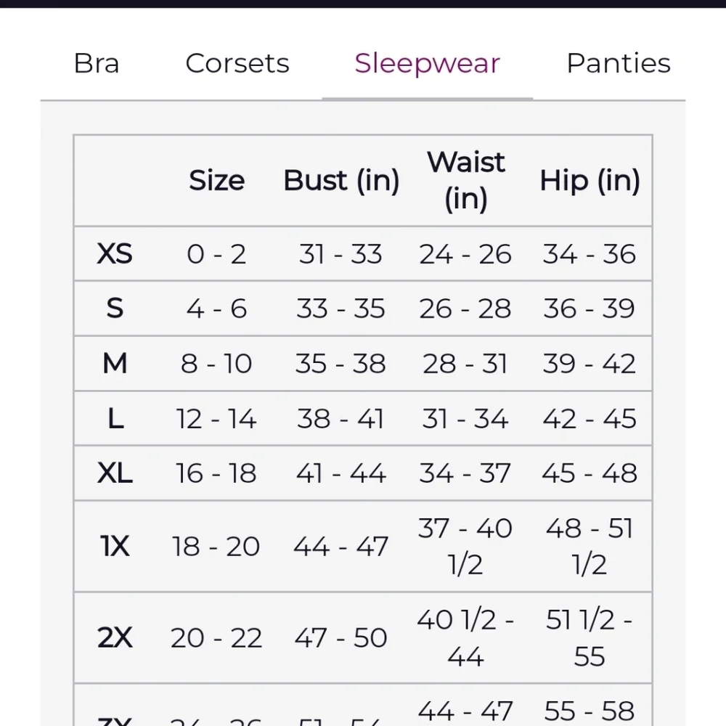
Task: Switch to the Bra size tab
Action: 97,63
